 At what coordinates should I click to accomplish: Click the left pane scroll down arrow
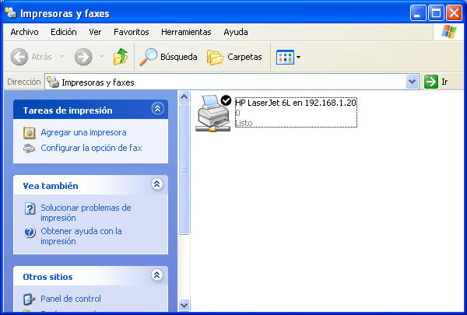tap(184, 305)
